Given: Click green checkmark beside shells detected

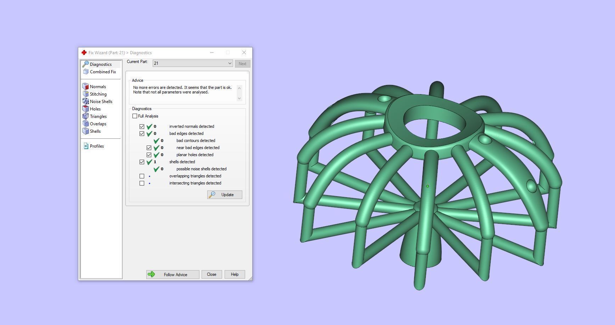Looking at the screenshot, I should click(x=149, y=162).
